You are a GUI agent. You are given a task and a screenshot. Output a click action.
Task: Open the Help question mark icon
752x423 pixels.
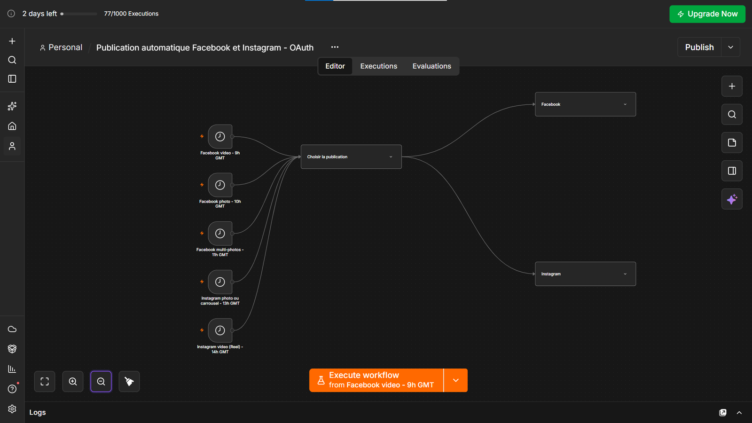point(12,389)
